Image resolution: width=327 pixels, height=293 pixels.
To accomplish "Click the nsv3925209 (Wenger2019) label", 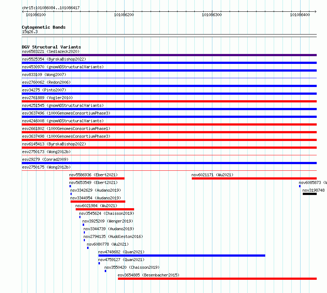I will pyautogui.click(x=108, y=221).
